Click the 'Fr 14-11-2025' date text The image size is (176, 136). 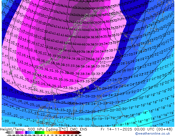click(x=116, y=129)
